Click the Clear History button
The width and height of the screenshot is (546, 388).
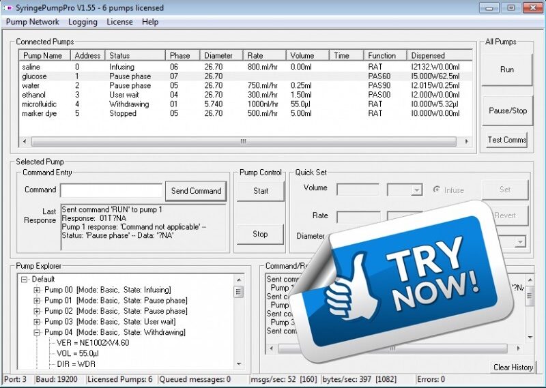click(x=513, y=368)
